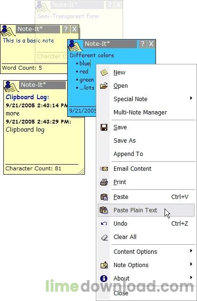Click the Print printer icon
This screenshot has height=301, width=197.
point(104,182)
